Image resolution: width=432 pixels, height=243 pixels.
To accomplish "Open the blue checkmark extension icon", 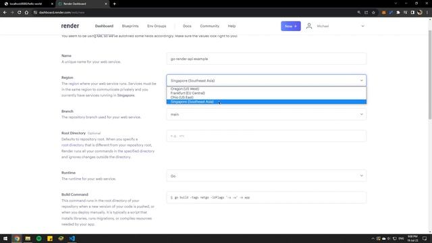I will [x=391, y=12].
